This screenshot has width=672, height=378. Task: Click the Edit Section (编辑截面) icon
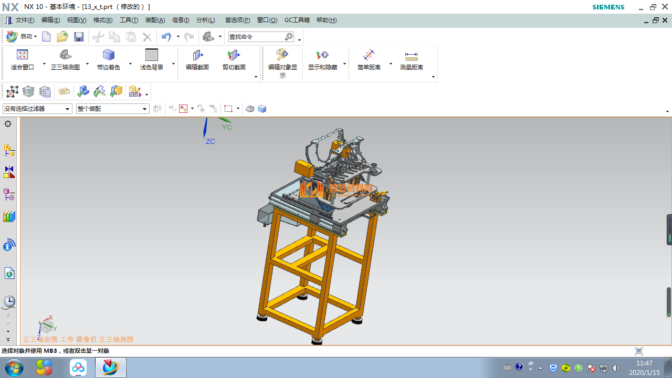(x=197, y=55)
